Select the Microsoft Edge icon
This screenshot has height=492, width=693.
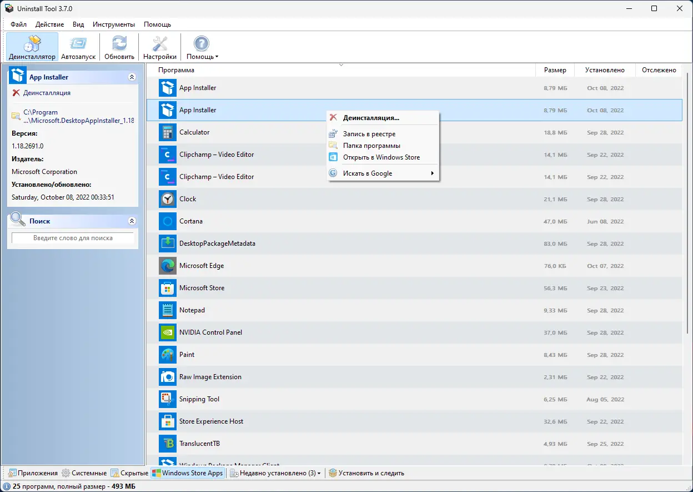168,266
